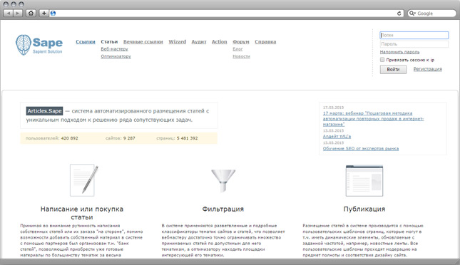Open the 'Обучение SEO от экспертов рынка' link

pyautogui.click(x=361, y=149)
